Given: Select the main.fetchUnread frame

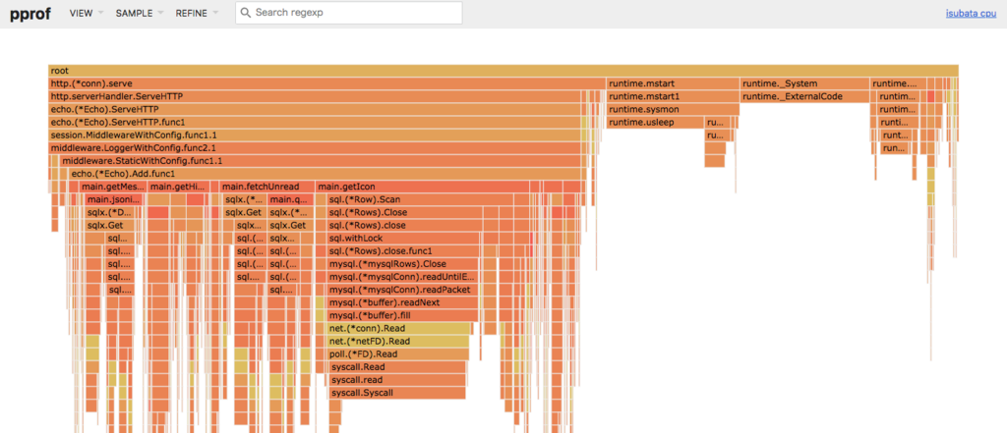Looking at the screenshot, I should point(267,187).
